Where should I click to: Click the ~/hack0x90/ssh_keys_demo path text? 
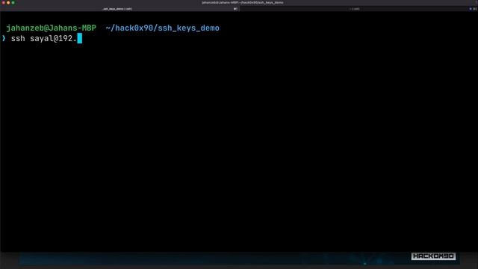click(x=163, y=28)
